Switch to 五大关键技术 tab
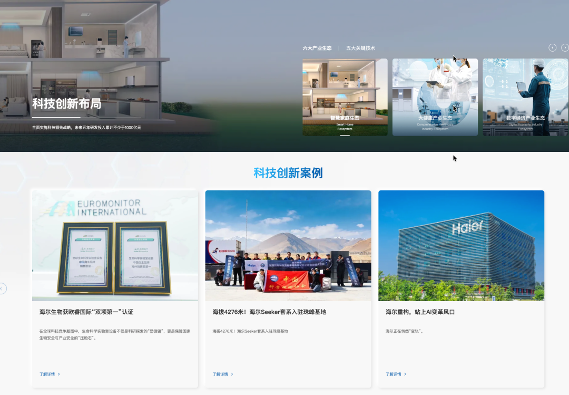 (x=360, y=48)
